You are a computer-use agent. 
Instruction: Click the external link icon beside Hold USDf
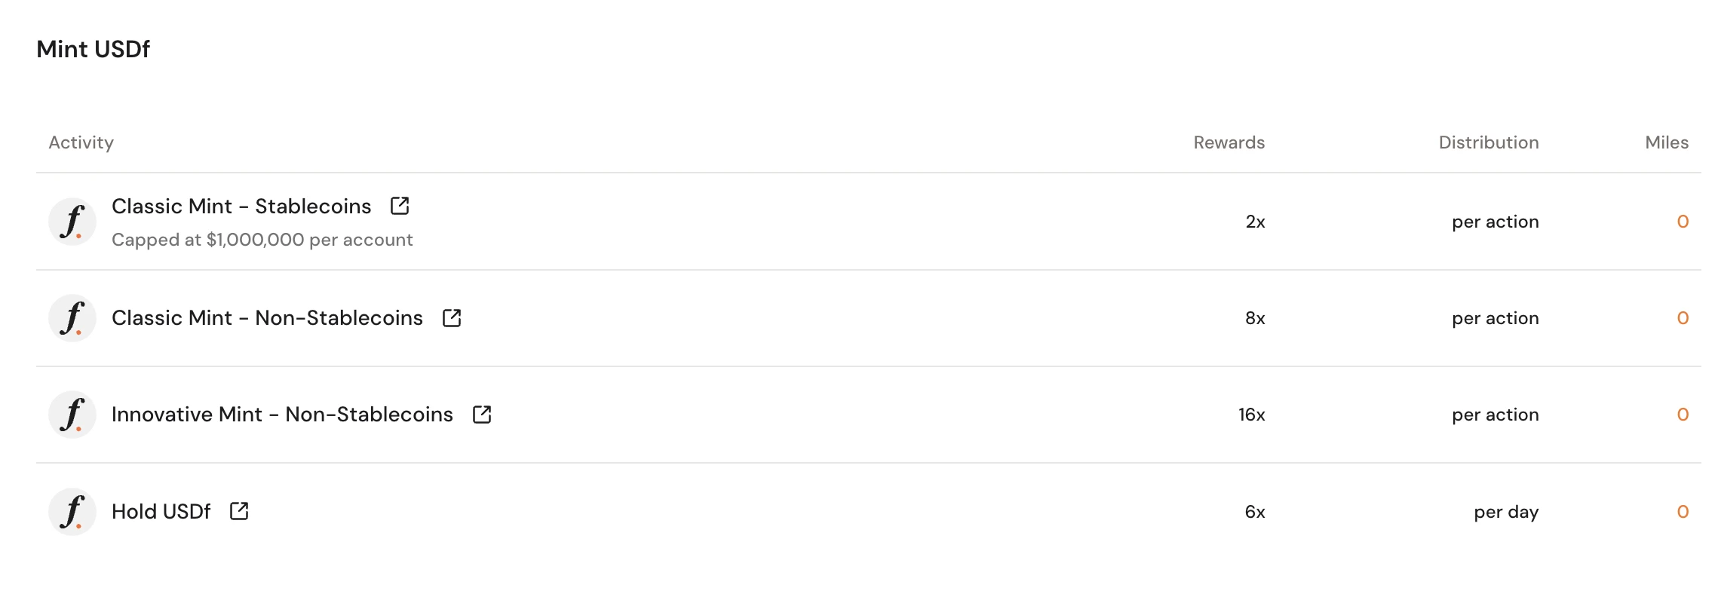(x=239, y=511)
